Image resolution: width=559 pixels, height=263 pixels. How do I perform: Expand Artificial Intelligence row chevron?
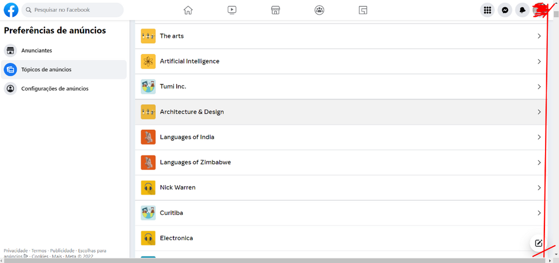(539, 62)
